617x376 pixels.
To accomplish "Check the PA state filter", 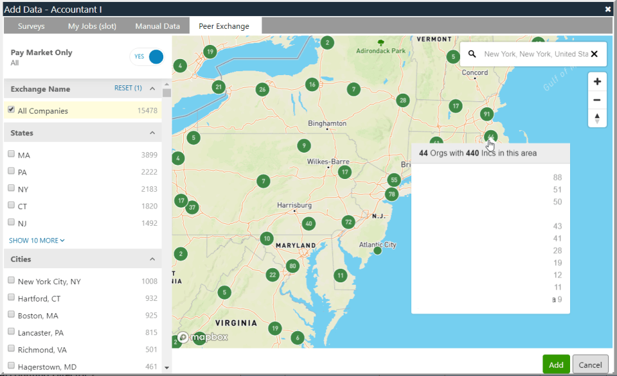I will point(11,171).
